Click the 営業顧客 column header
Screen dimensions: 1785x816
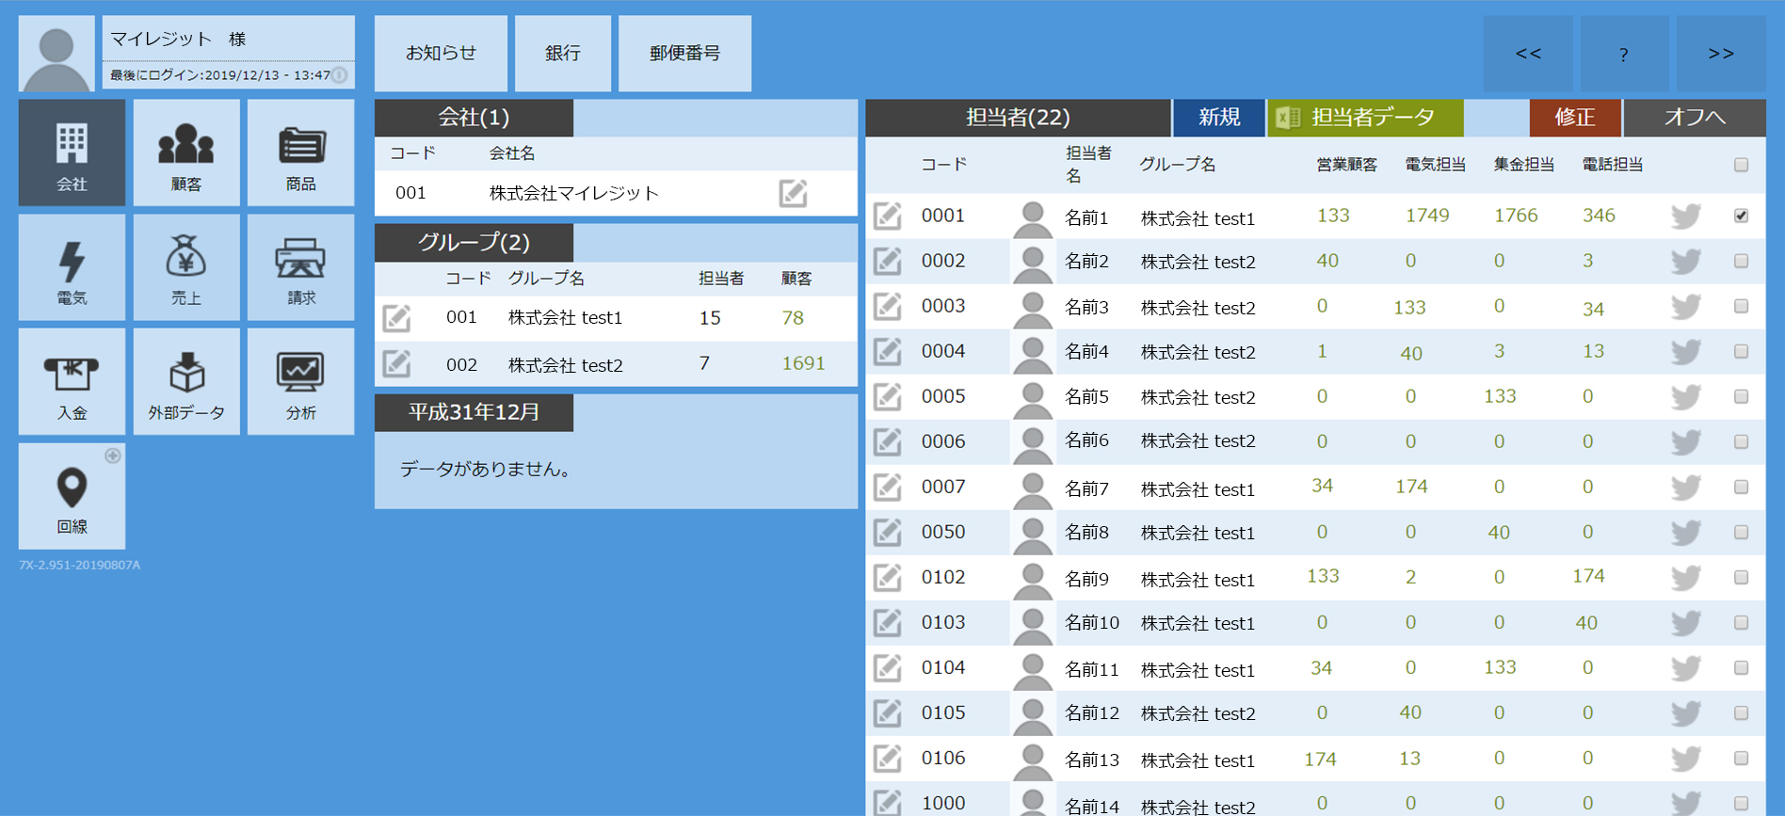click(1346, 165)
